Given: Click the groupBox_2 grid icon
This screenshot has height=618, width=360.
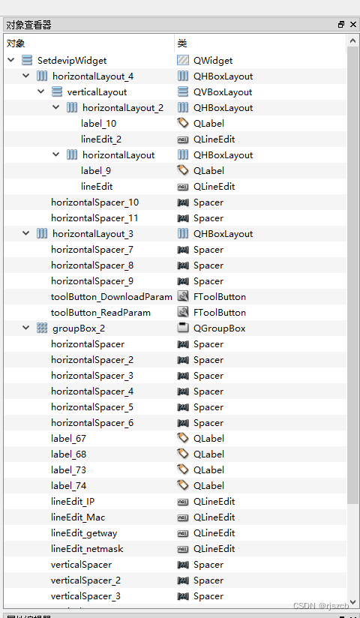Looking at the screenshot, I should coord(42,328).
